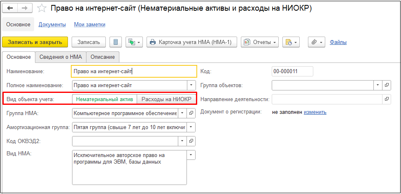Click the 'Документ о регистрации:' label

pos(231,112)
